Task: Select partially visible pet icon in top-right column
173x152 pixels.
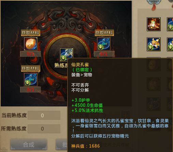Action: tap(170, 24)
